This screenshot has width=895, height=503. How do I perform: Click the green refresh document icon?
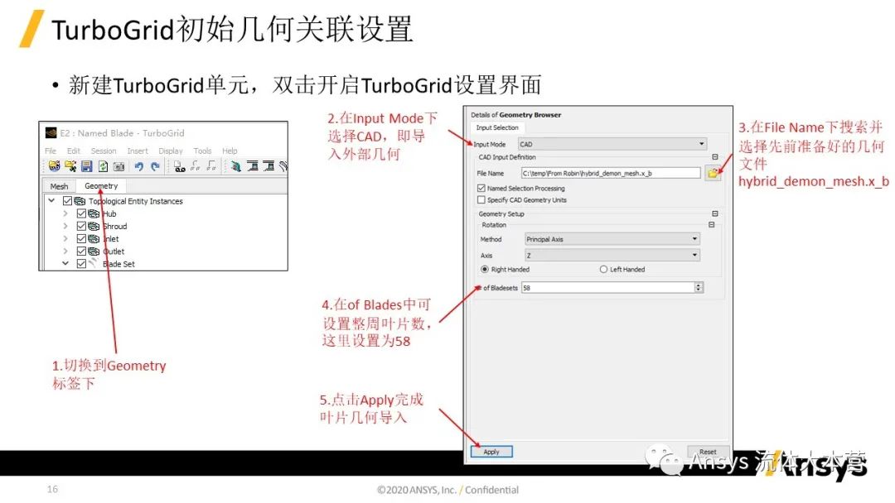(103, 166)
